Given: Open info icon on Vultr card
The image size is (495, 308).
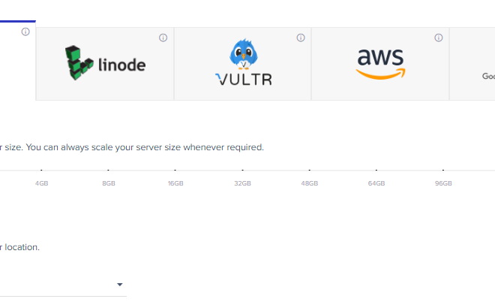Looking at the screenshot, I should (x=301, y=38).
